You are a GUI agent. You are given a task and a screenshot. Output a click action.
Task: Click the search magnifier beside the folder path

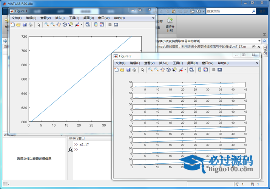pos(264,41)
